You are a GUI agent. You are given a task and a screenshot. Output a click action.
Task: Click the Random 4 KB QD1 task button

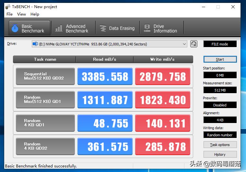[45, 123]
